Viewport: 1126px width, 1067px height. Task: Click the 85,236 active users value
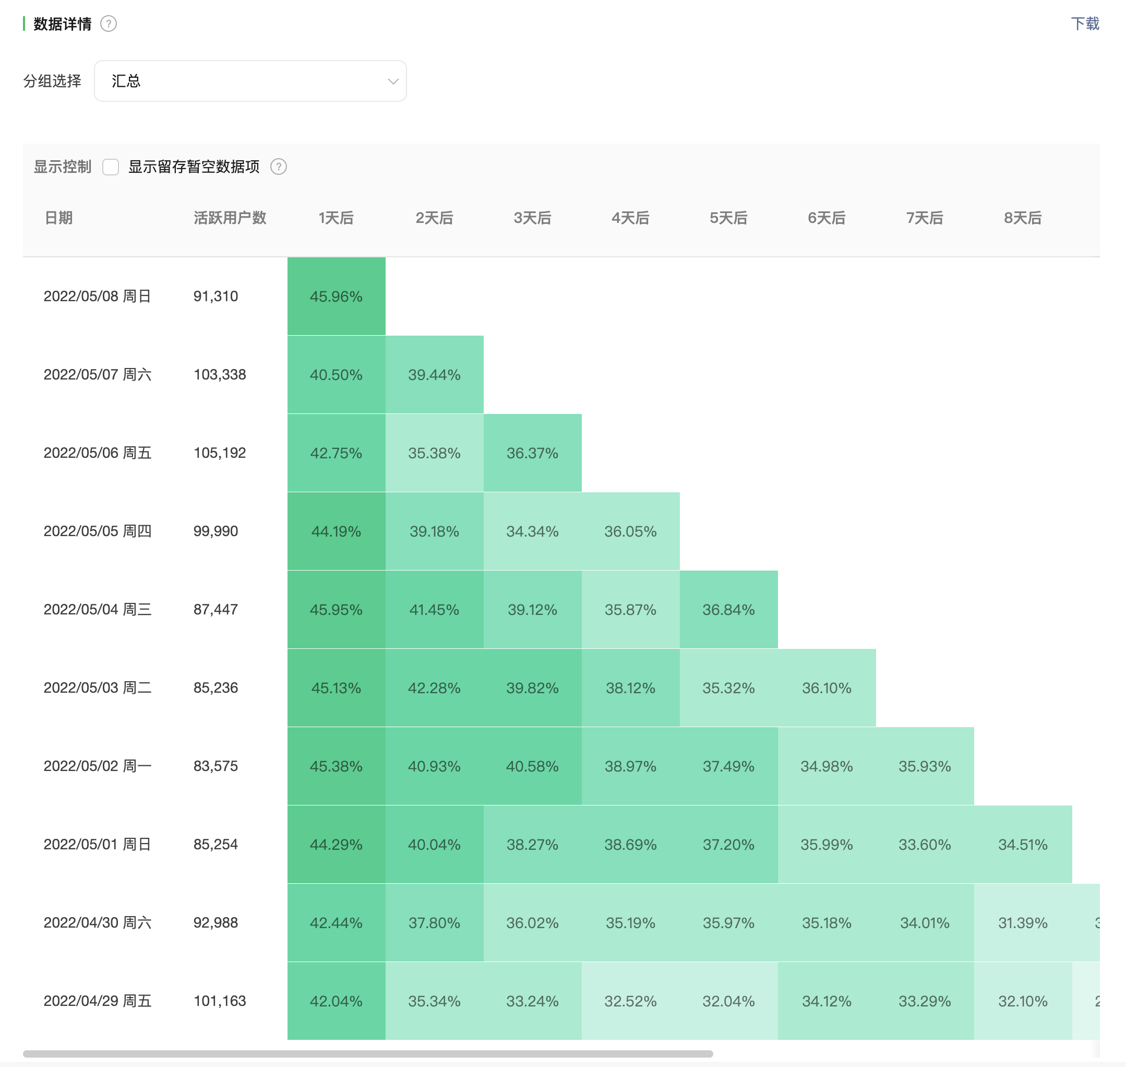[x=215, y=687]
